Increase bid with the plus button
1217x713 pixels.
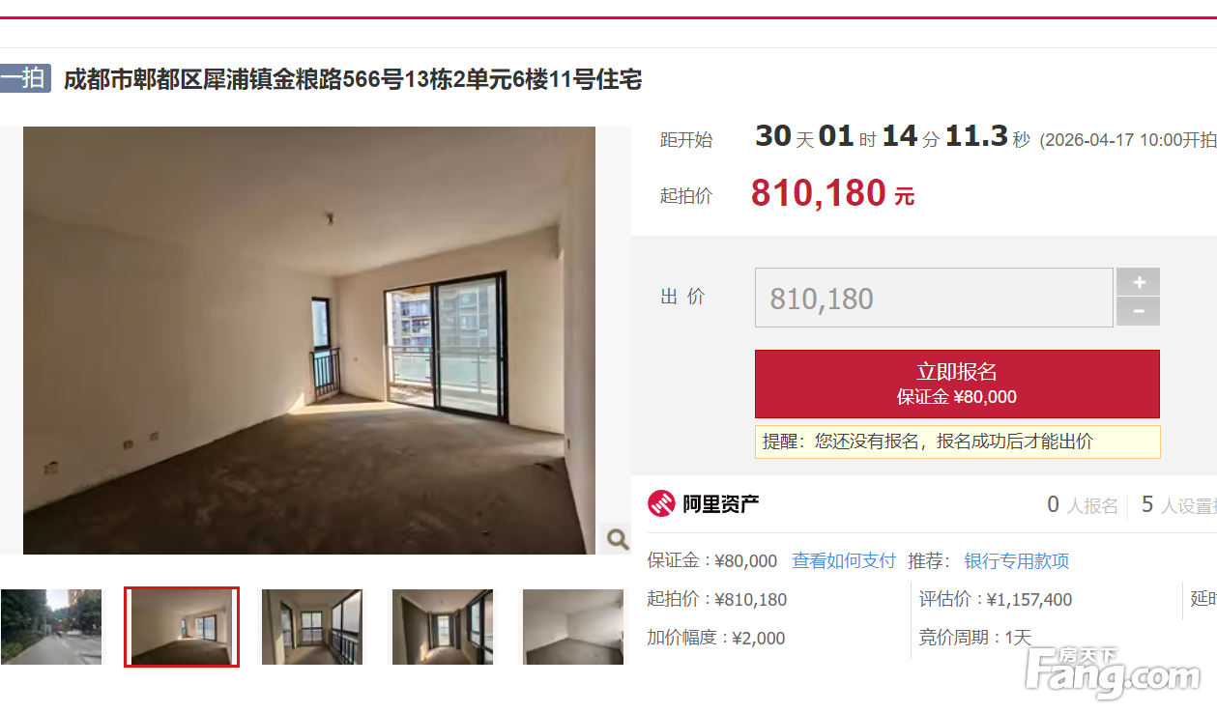coord(1139,282)
